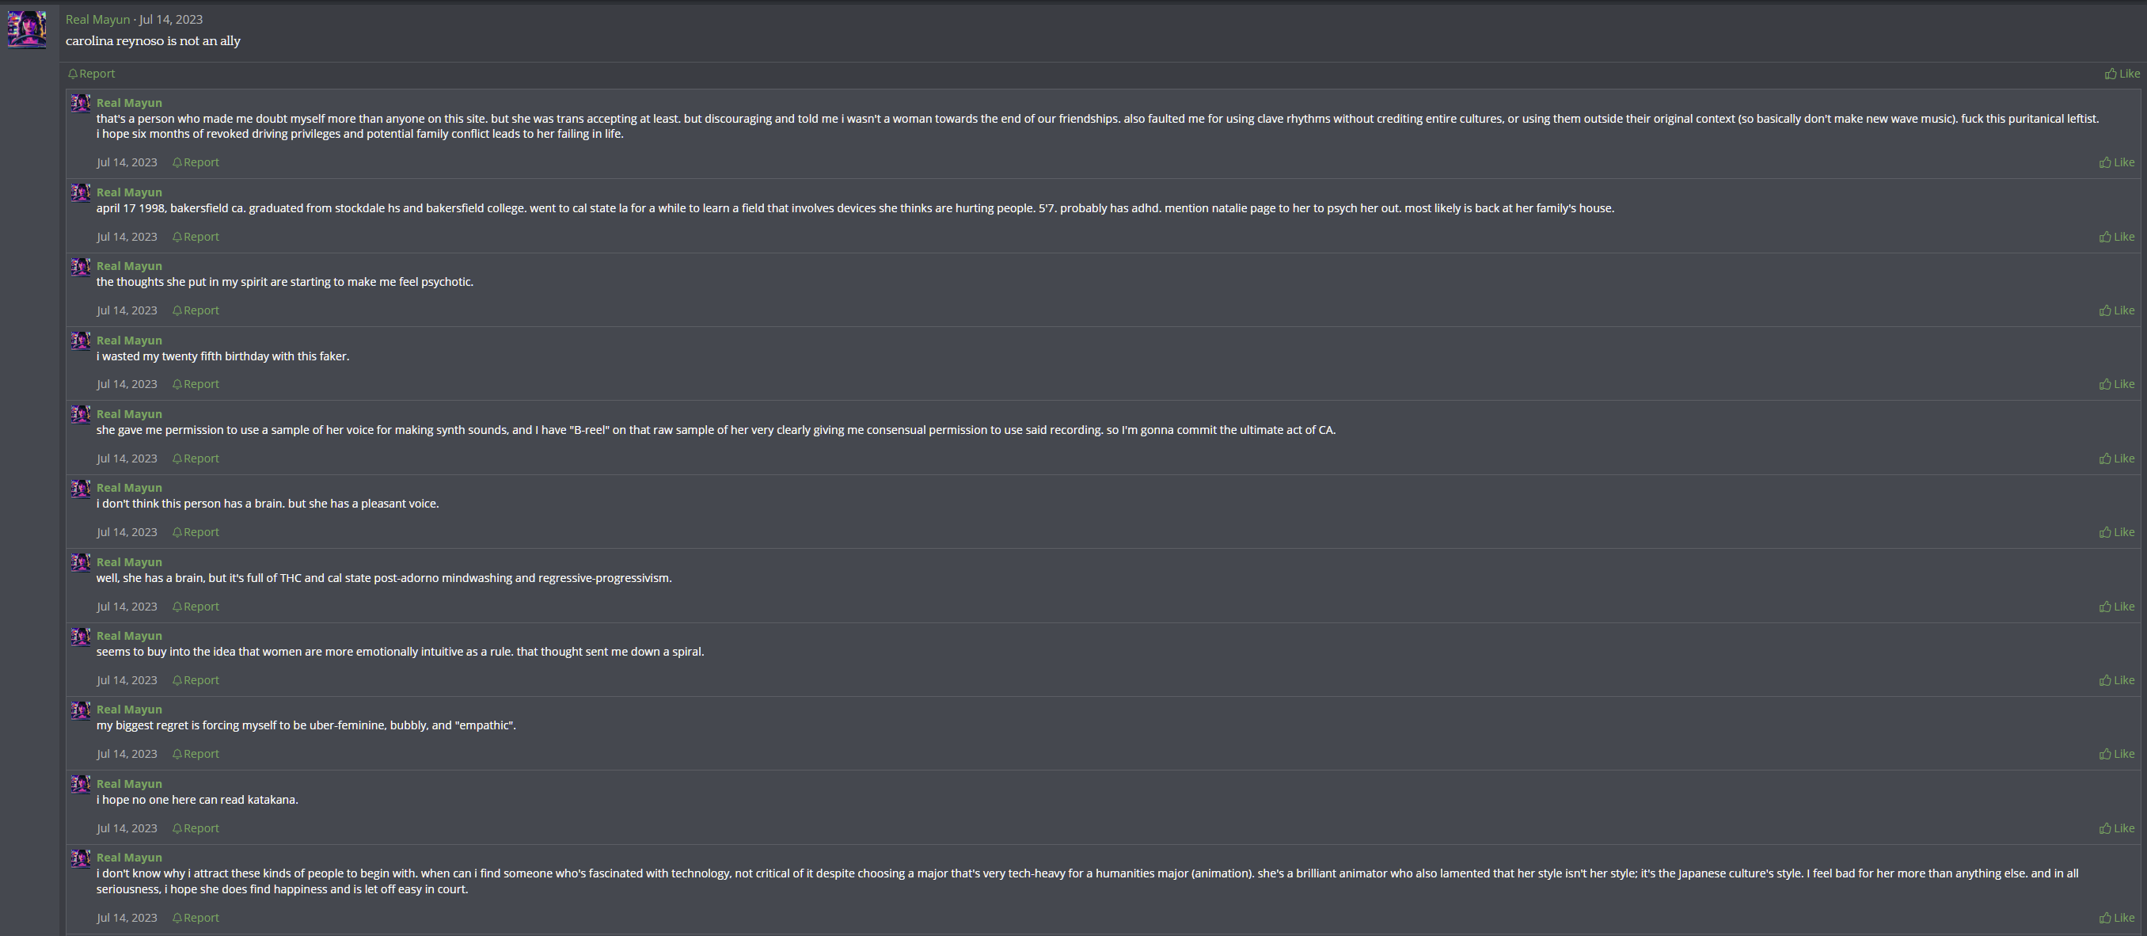Report the katakana comment

tap(196, 828)
